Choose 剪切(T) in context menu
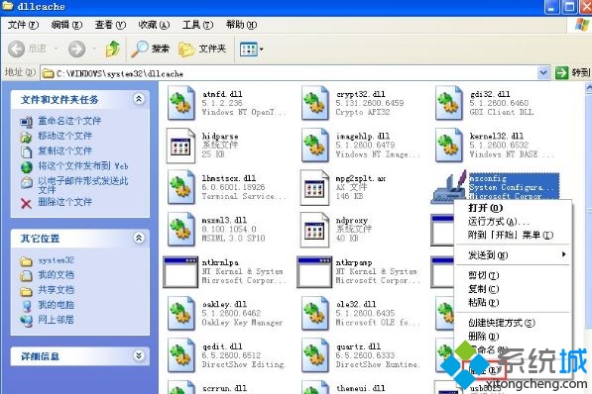592x394 pixels. point(513,275)
